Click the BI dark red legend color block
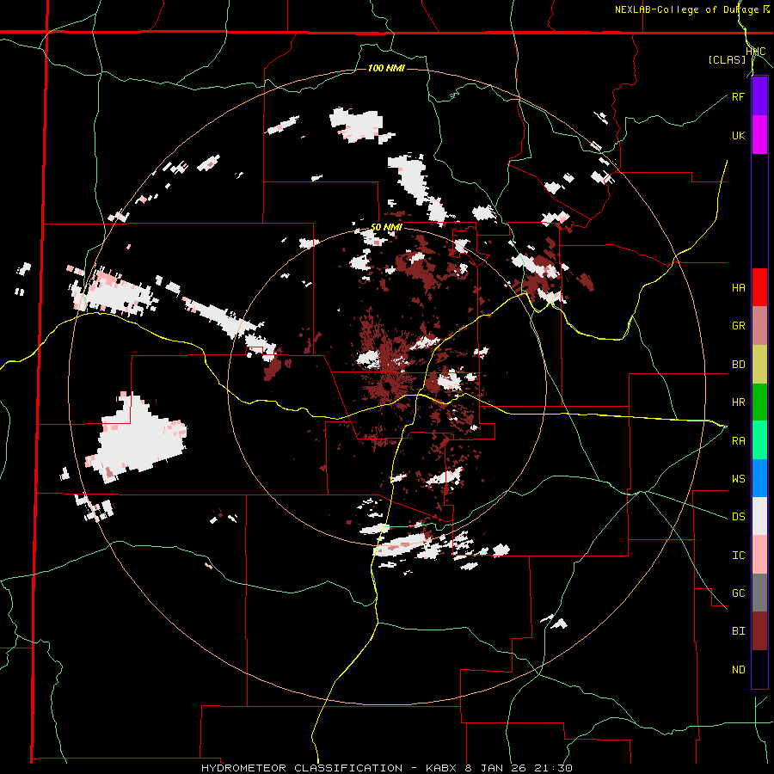The height and width of the screenshot is (774, 774). coord(759,631)
